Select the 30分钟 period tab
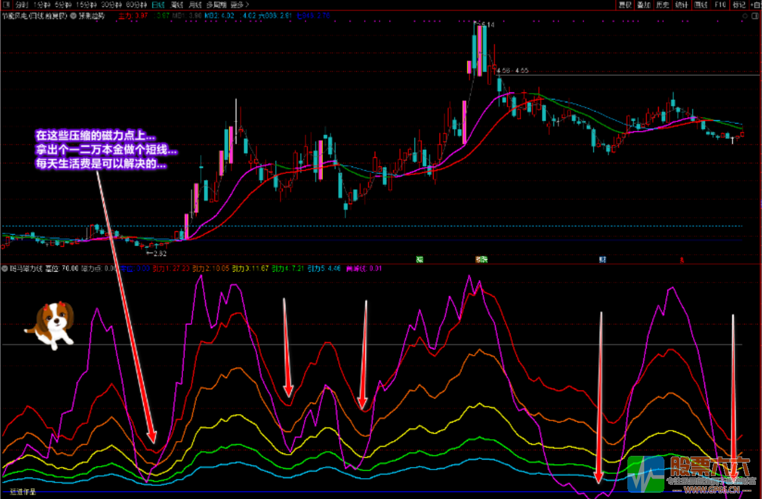 112,4
